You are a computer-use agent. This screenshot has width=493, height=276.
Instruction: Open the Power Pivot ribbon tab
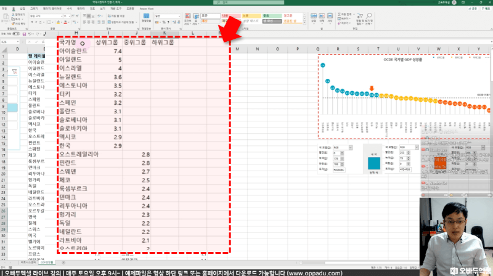click(148, 9)
